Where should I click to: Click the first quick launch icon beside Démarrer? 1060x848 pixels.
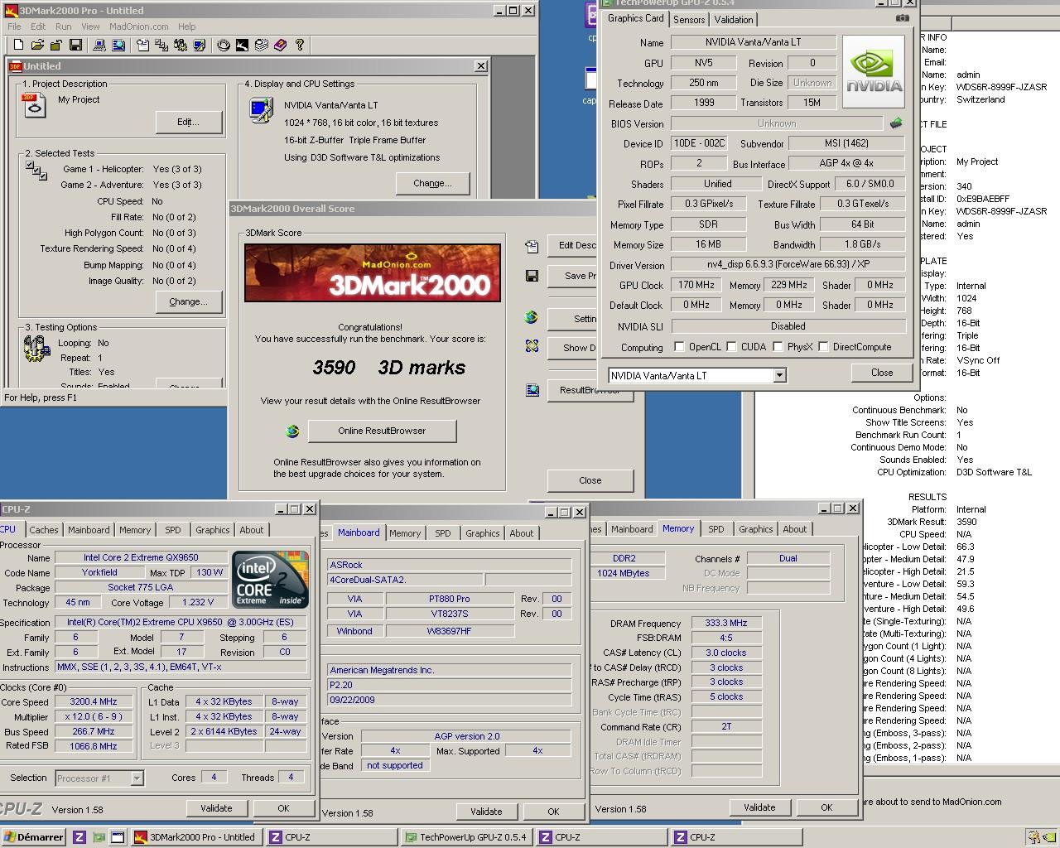pyautogui.click(x=79, y=837)
